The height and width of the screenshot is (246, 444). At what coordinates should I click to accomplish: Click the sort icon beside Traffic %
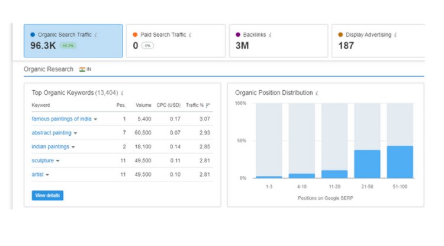click(x=208, y=106)
